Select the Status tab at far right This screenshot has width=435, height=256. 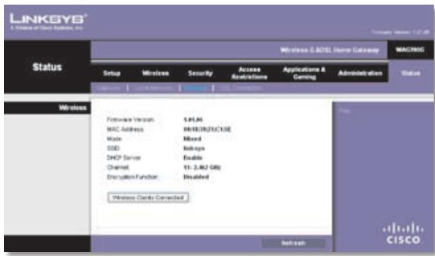pyautogui.click(x=411, y=73)
